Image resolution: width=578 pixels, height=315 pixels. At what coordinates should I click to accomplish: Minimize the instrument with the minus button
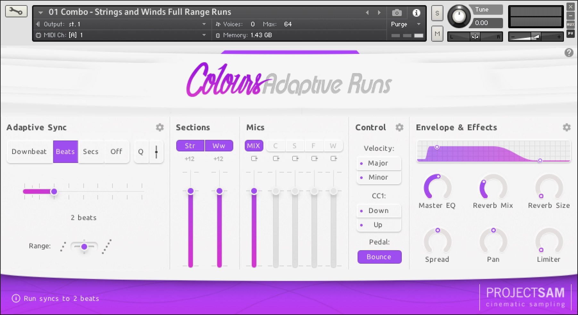click(x=570, y=16)
